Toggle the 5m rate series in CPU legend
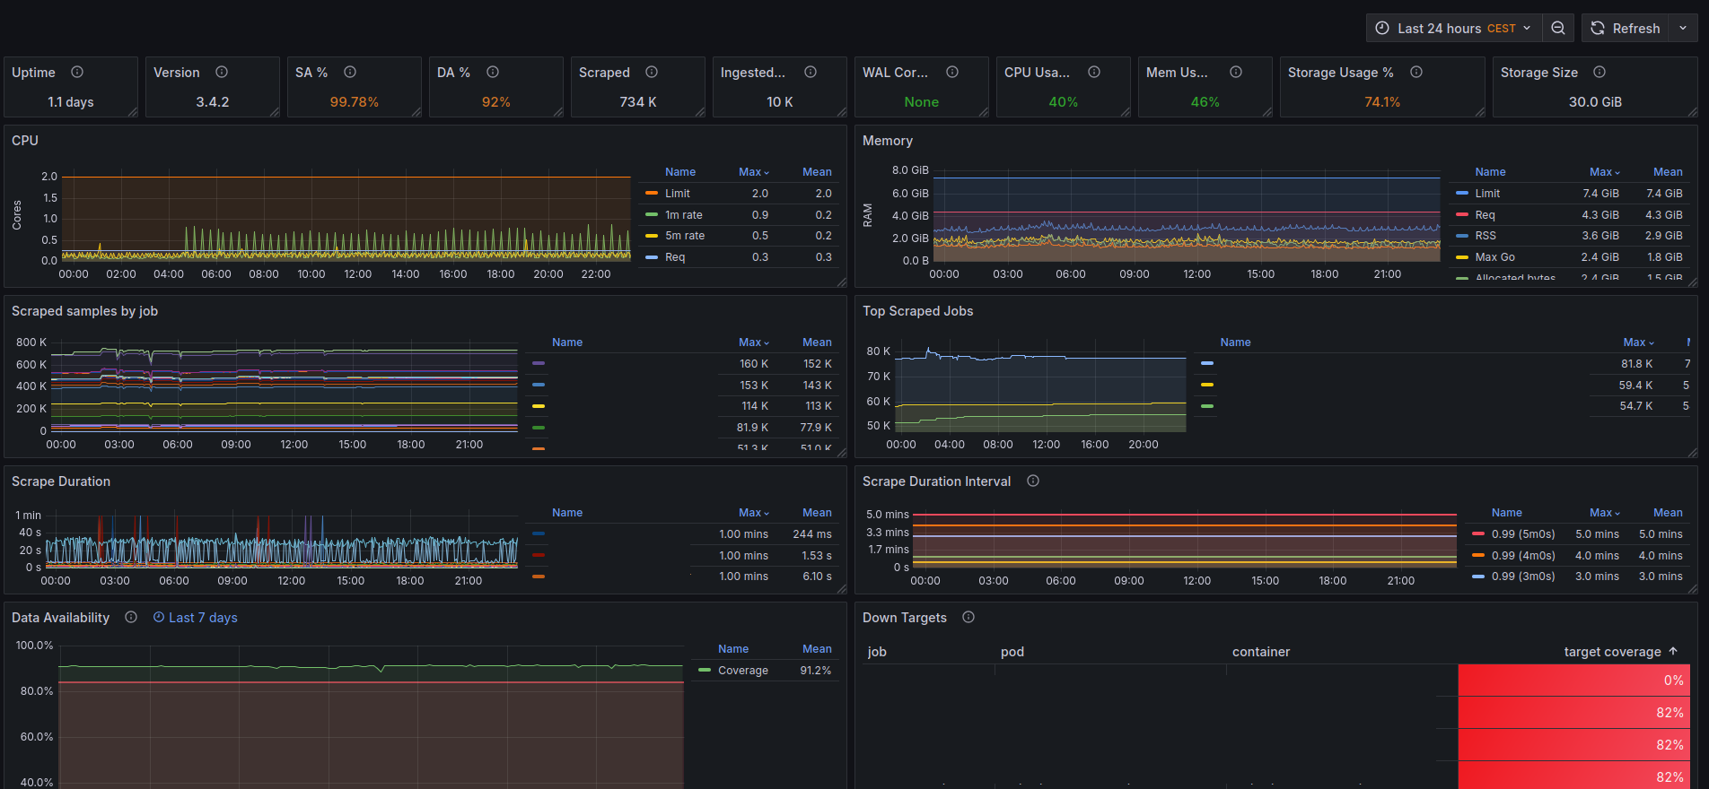 (685, 236)
